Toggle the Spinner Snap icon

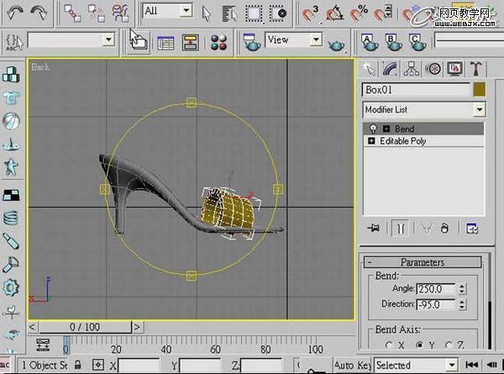[x=383, y=13]
